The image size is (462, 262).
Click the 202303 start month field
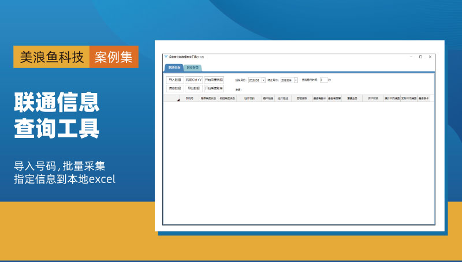click(x=255, y=80)
